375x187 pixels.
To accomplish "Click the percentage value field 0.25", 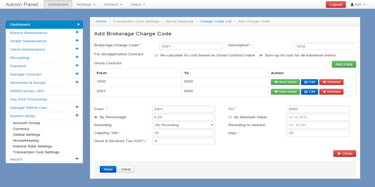I will (x=184, y=117).
